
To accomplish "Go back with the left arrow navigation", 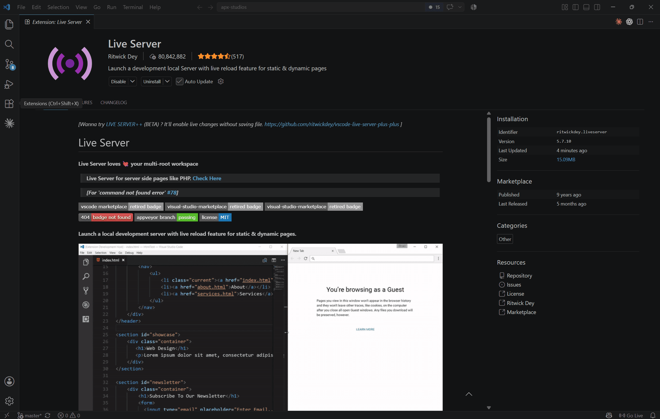I will (x=200, y=7).
